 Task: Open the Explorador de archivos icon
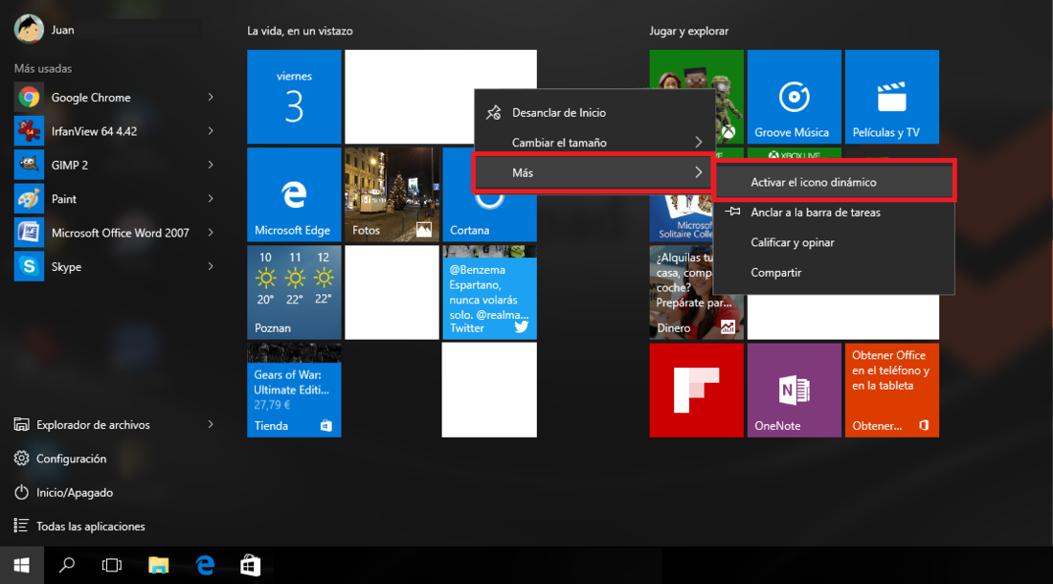pos(21,424)
